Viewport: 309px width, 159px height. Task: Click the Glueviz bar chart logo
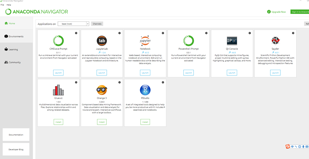[58, 90]
